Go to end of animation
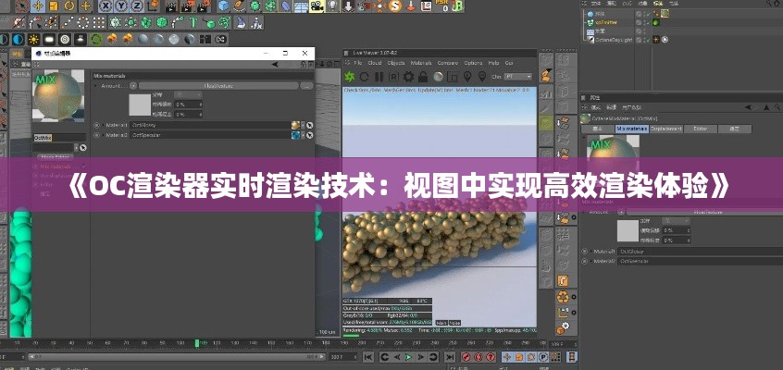 (450, 357)
